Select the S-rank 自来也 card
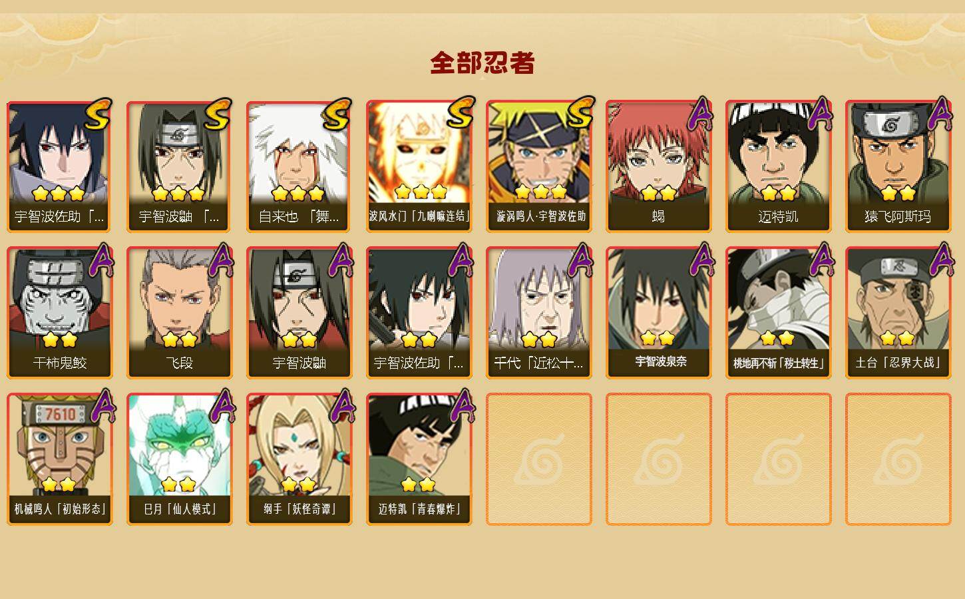Viewport: 965px width, 599px height. tap(299, 166)
